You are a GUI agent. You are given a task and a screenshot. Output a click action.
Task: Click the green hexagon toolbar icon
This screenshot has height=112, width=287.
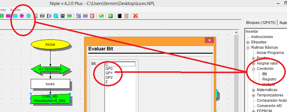tap(69, 16)
